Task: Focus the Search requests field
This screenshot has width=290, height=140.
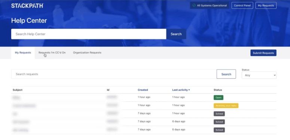Action: click(x=114, y=74)
